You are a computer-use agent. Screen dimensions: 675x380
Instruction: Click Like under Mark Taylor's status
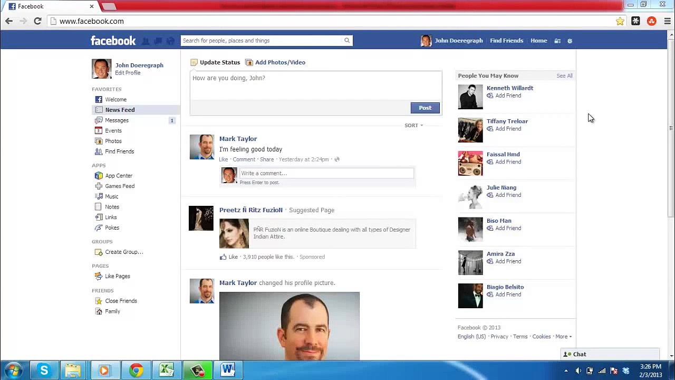coord(224,159)
